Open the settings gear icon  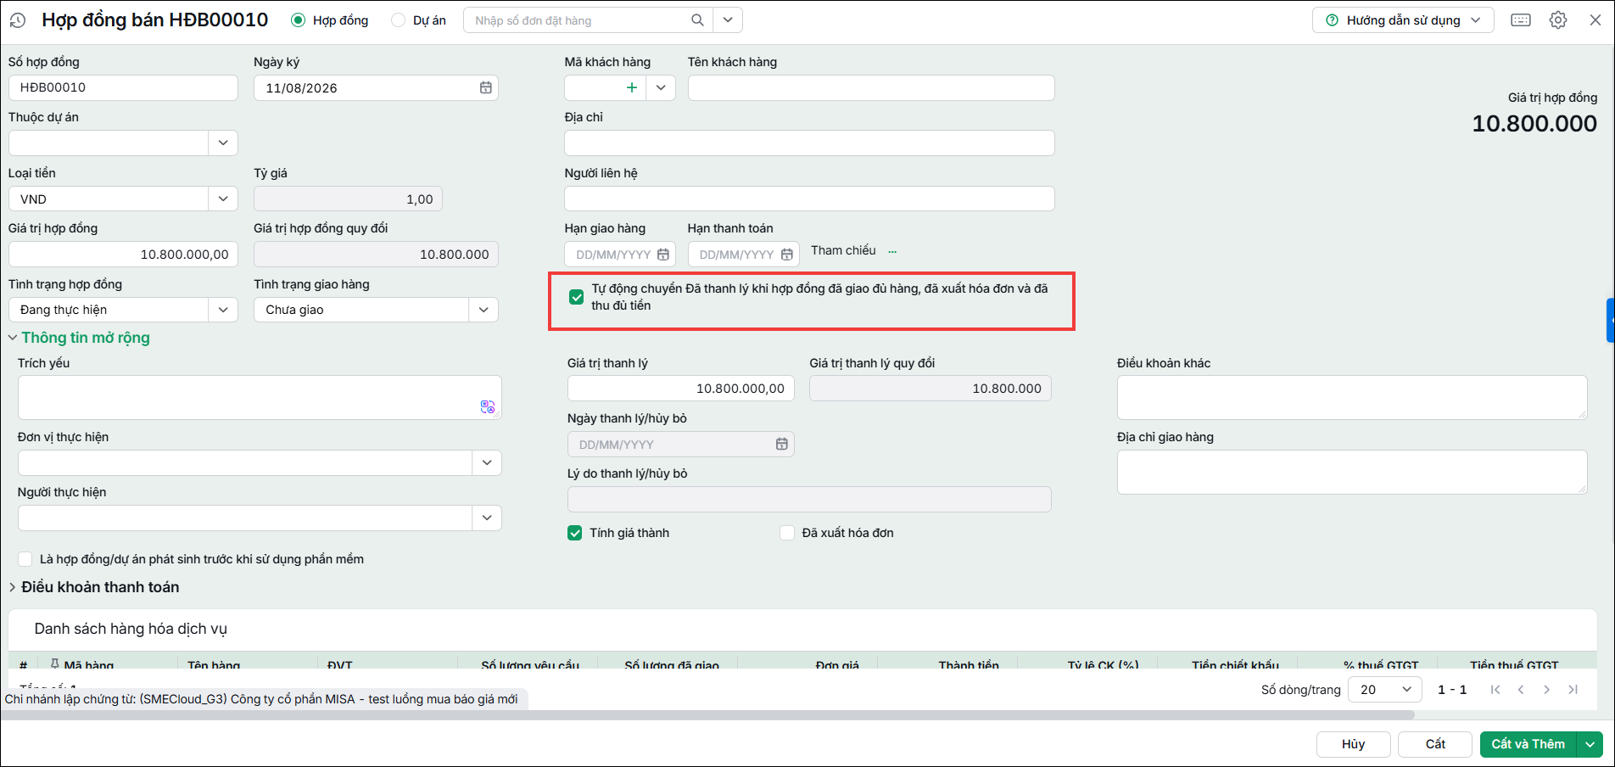click(1558, 20)
